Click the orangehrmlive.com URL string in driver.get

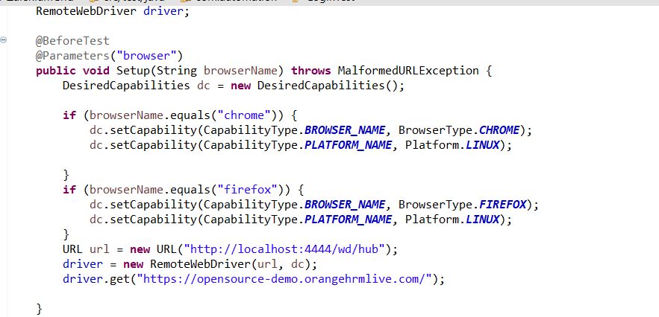coord(284,279)
